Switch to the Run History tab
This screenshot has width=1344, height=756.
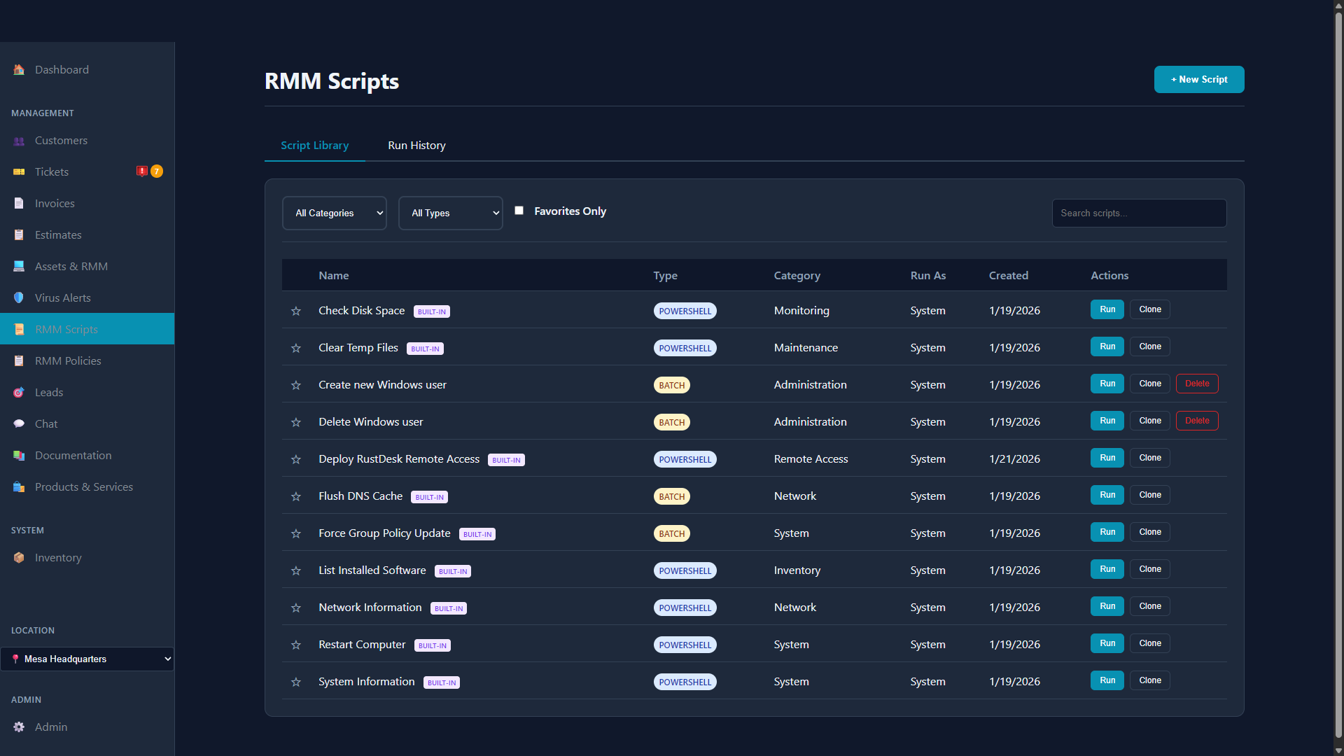(416, 146)
